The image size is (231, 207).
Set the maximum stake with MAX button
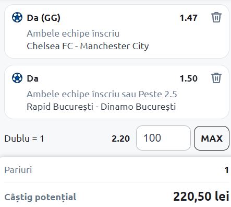212,138
